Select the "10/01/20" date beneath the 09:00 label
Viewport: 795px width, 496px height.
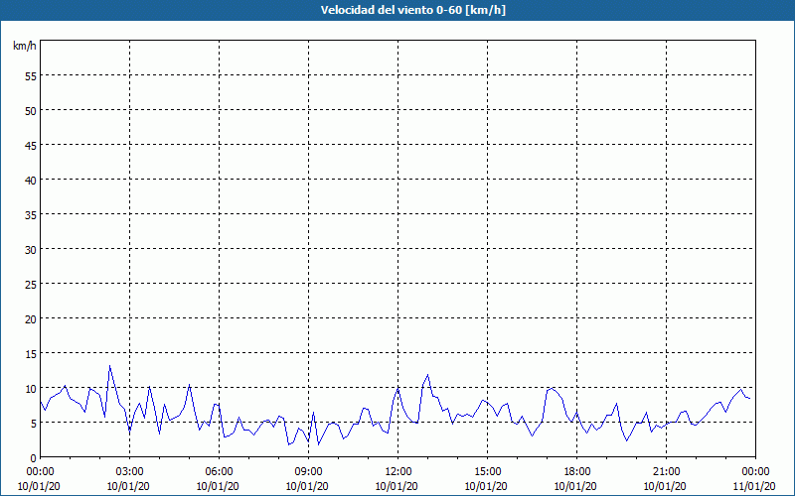coord(307,486)
